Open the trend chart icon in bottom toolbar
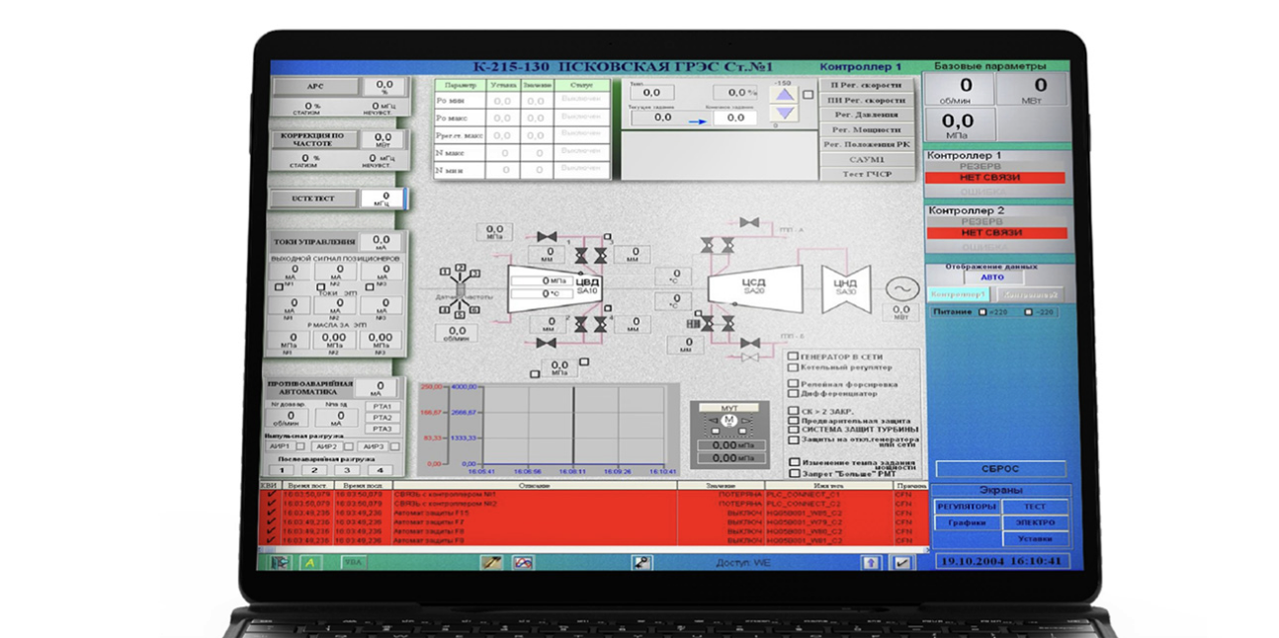Image resolution: width=1279 pixels, height=638 pixels. coord(522,562)
